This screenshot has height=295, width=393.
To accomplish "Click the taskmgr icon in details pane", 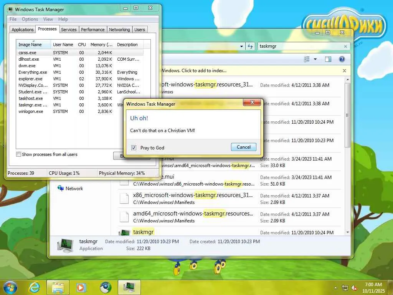I will [x=65, y=245].
